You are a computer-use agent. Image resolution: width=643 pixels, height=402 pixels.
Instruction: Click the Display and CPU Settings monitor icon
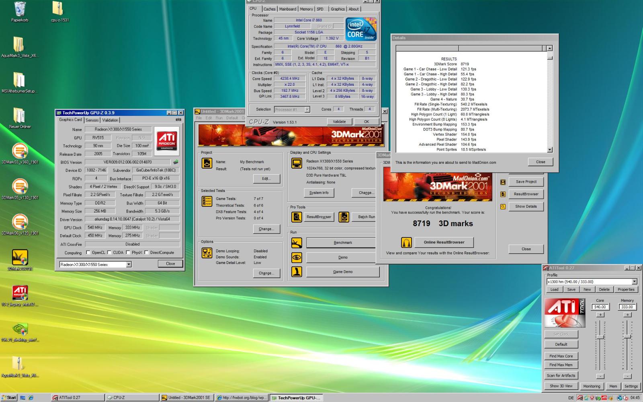pos(297,163)
